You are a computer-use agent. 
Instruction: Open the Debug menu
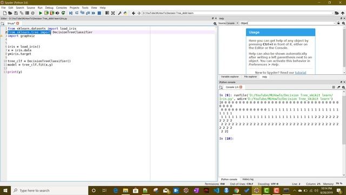tap(49, 8)
